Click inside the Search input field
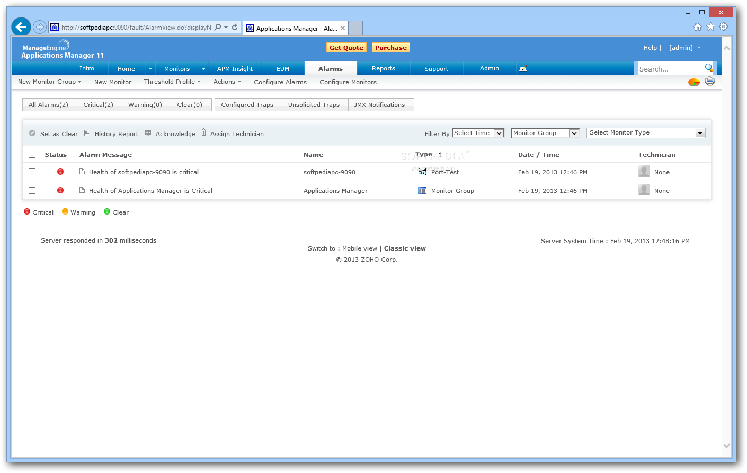 point(670,69)
